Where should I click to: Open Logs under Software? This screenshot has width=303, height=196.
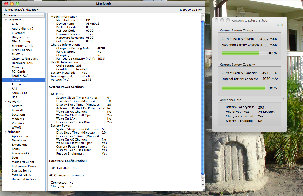click(x=15, y=158)
